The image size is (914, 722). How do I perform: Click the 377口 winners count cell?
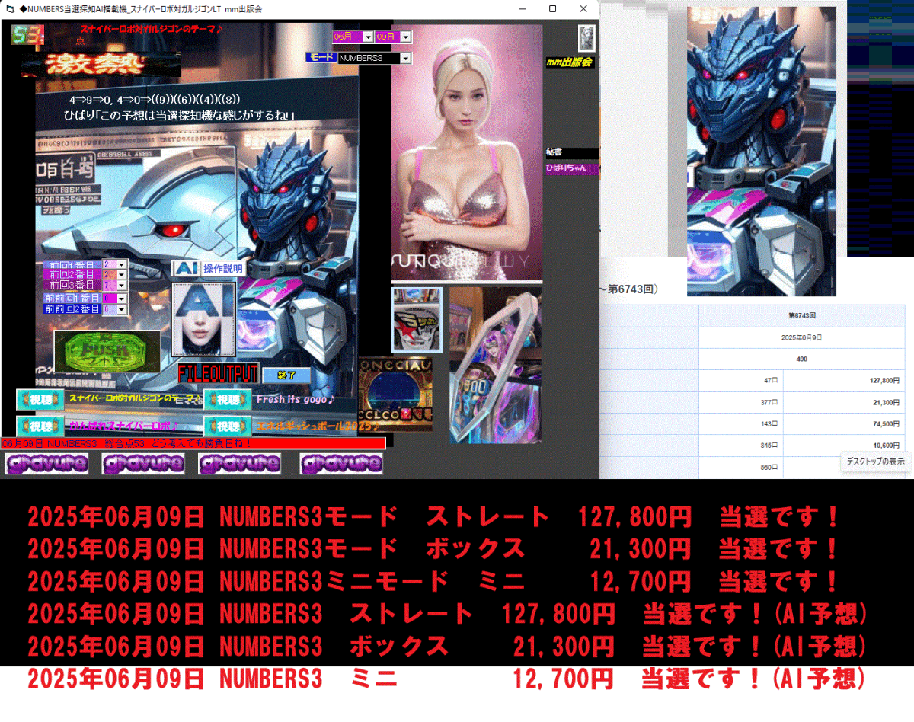(740, 401)
